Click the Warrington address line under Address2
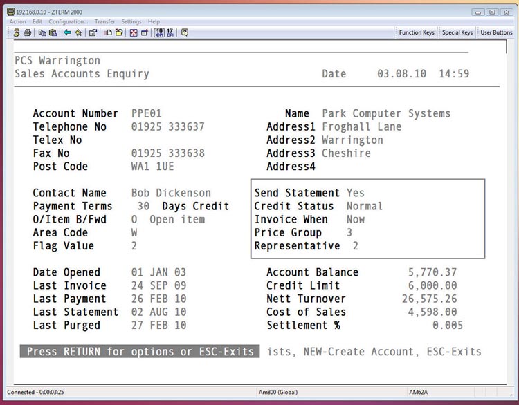This screenshot has height=405, width=519. (352, 140)
